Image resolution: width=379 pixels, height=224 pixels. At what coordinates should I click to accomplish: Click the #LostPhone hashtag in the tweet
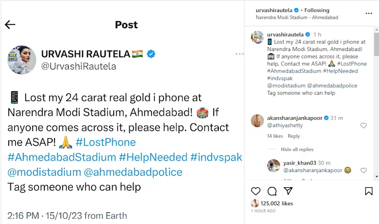(x=105, y=142)
